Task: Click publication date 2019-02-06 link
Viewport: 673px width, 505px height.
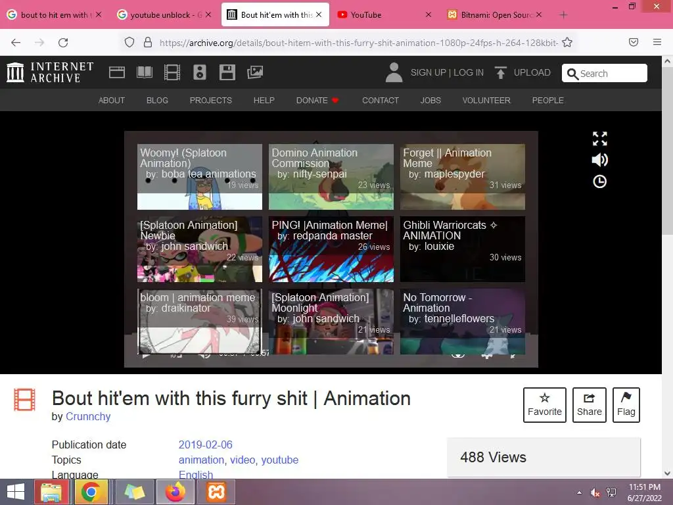Action: pos(206,445)
